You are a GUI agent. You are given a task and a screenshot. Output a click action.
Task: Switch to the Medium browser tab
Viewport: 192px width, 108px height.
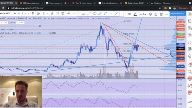pyautogui.click(x=162, y=3)
